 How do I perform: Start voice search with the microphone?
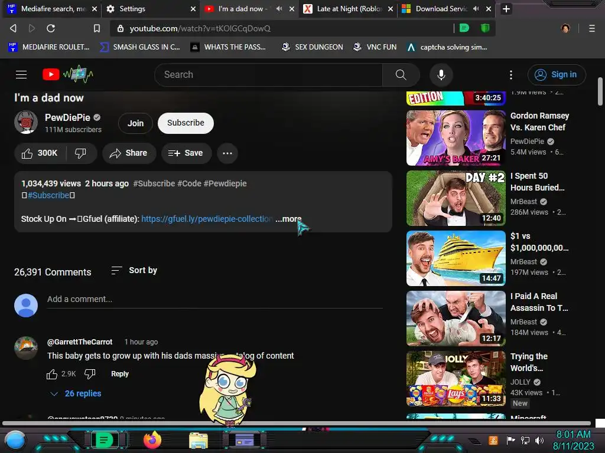coord(441,75)
